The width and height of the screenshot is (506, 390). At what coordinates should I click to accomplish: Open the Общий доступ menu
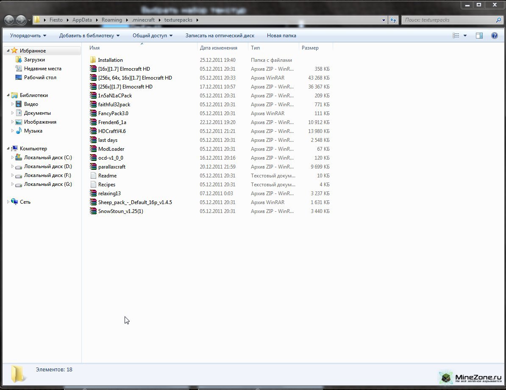[x=152, y=36]
